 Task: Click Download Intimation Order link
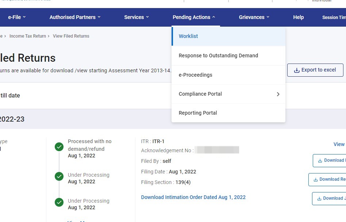coord(193,197)
